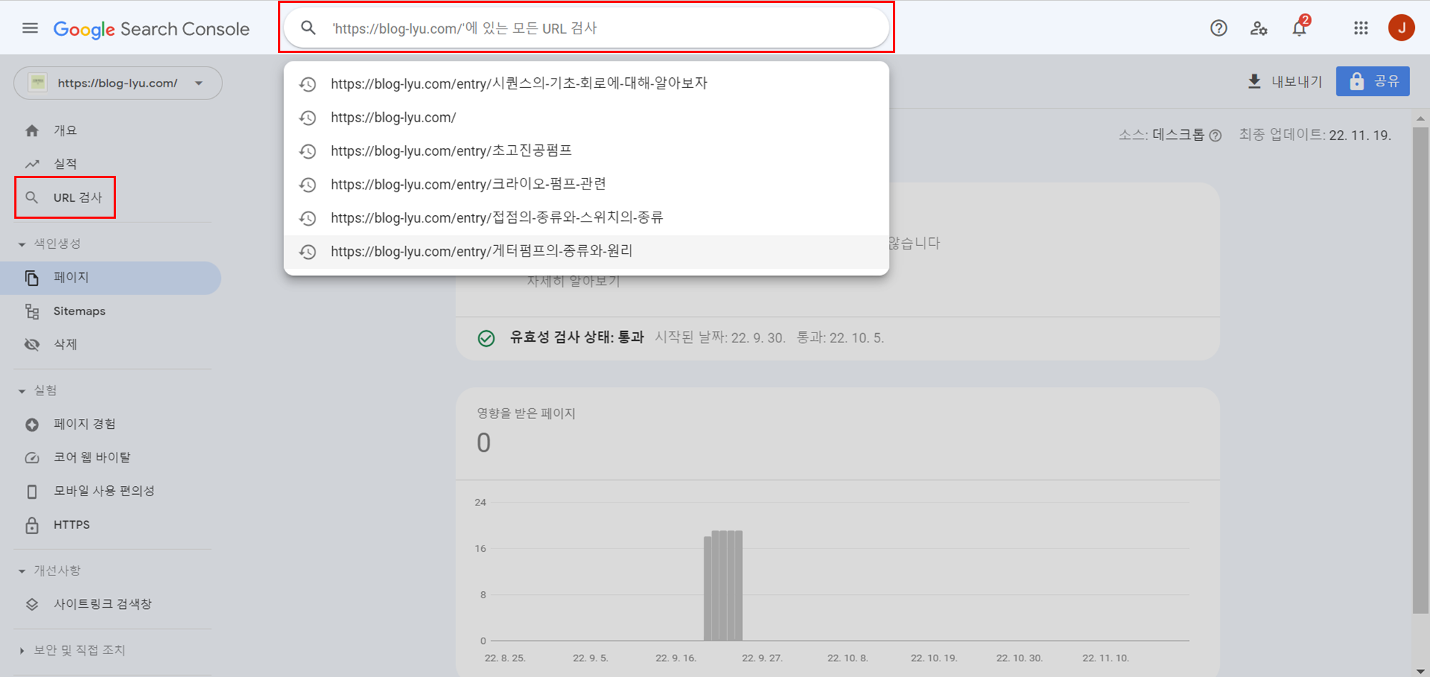Click the crossed-eye icon beside 삭제
The image size is (1430, 677).
(32, 344)
